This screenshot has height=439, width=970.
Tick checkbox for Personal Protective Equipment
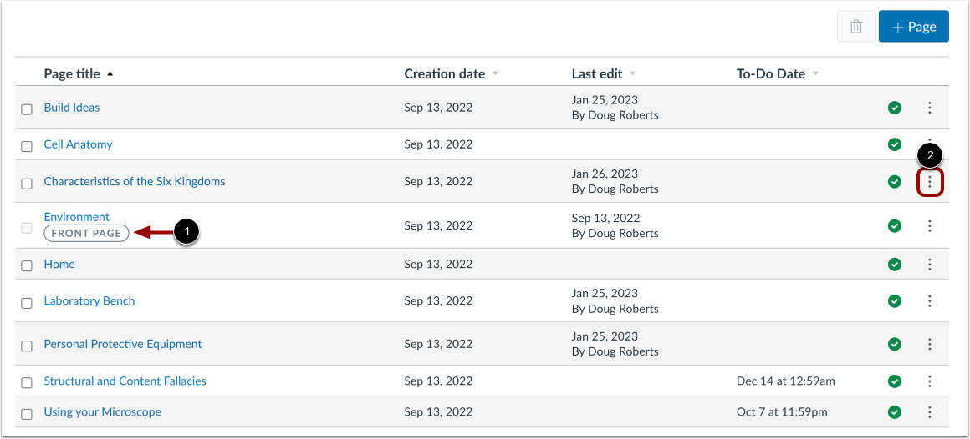click(27, 345)
